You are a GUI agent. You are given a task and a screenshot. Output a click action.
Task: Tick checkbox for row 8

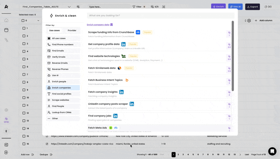[24, 82]
